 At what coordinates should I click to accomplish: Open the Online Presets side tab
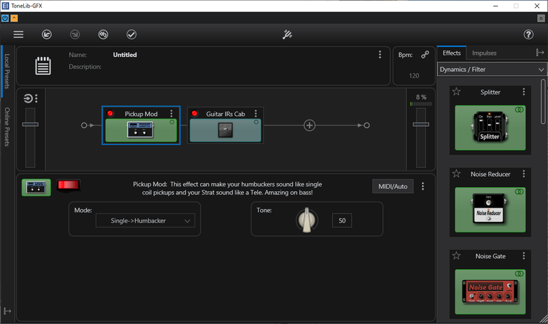click(7, 127)
